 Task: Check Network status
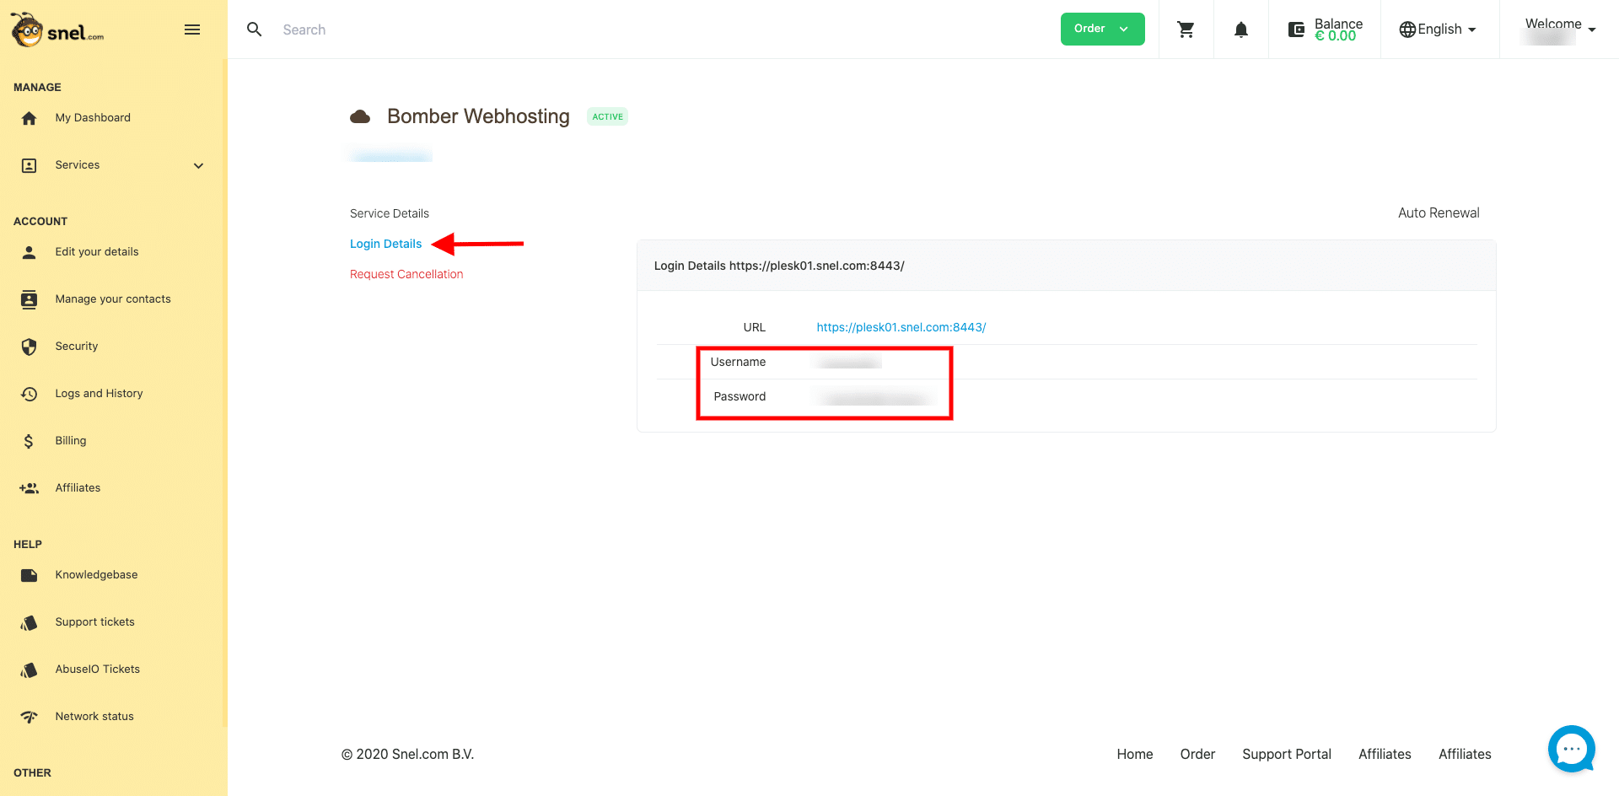[x=94, y=717]
